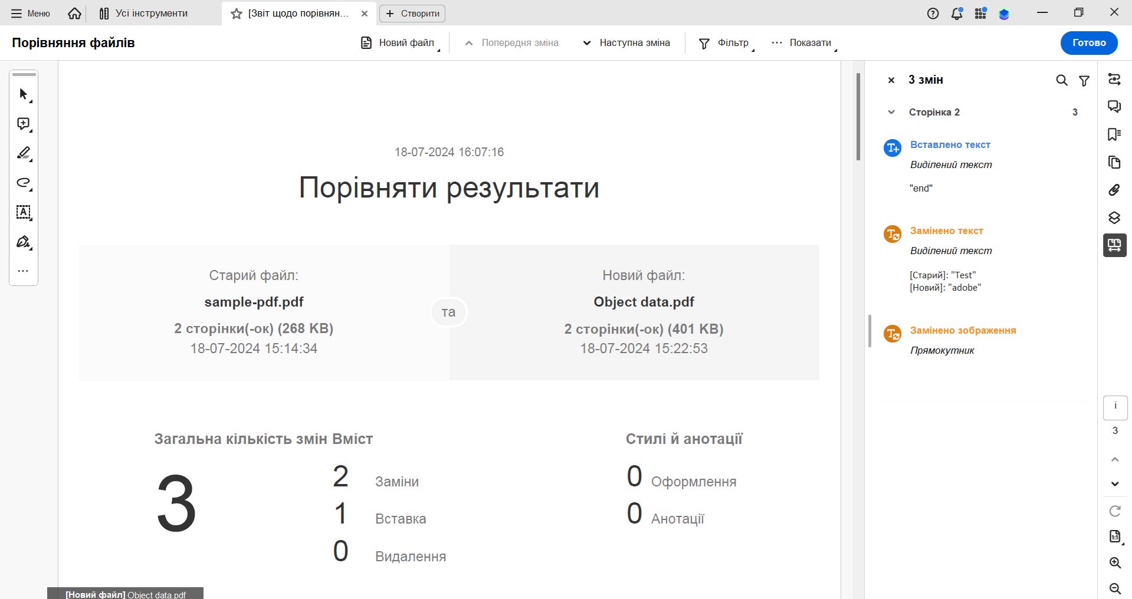Open search within changes list
Image resolution: width=1132 pixels, height=599 pixels.
tap(1061, 80)
